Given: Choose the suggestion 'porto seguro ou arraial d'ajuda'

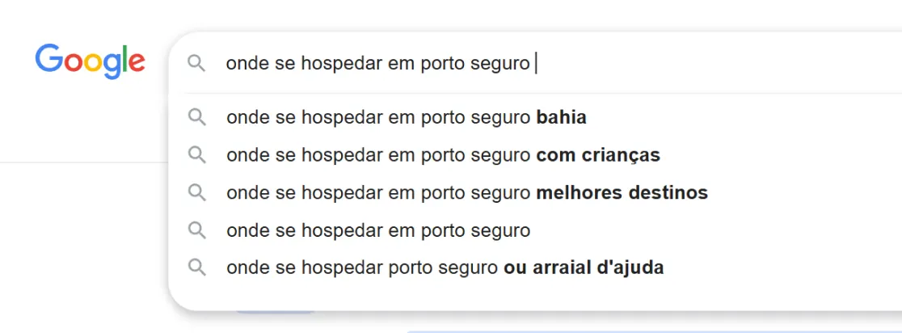Looking at the screenshot, I should pyautogui.click(x=535, y=268).
